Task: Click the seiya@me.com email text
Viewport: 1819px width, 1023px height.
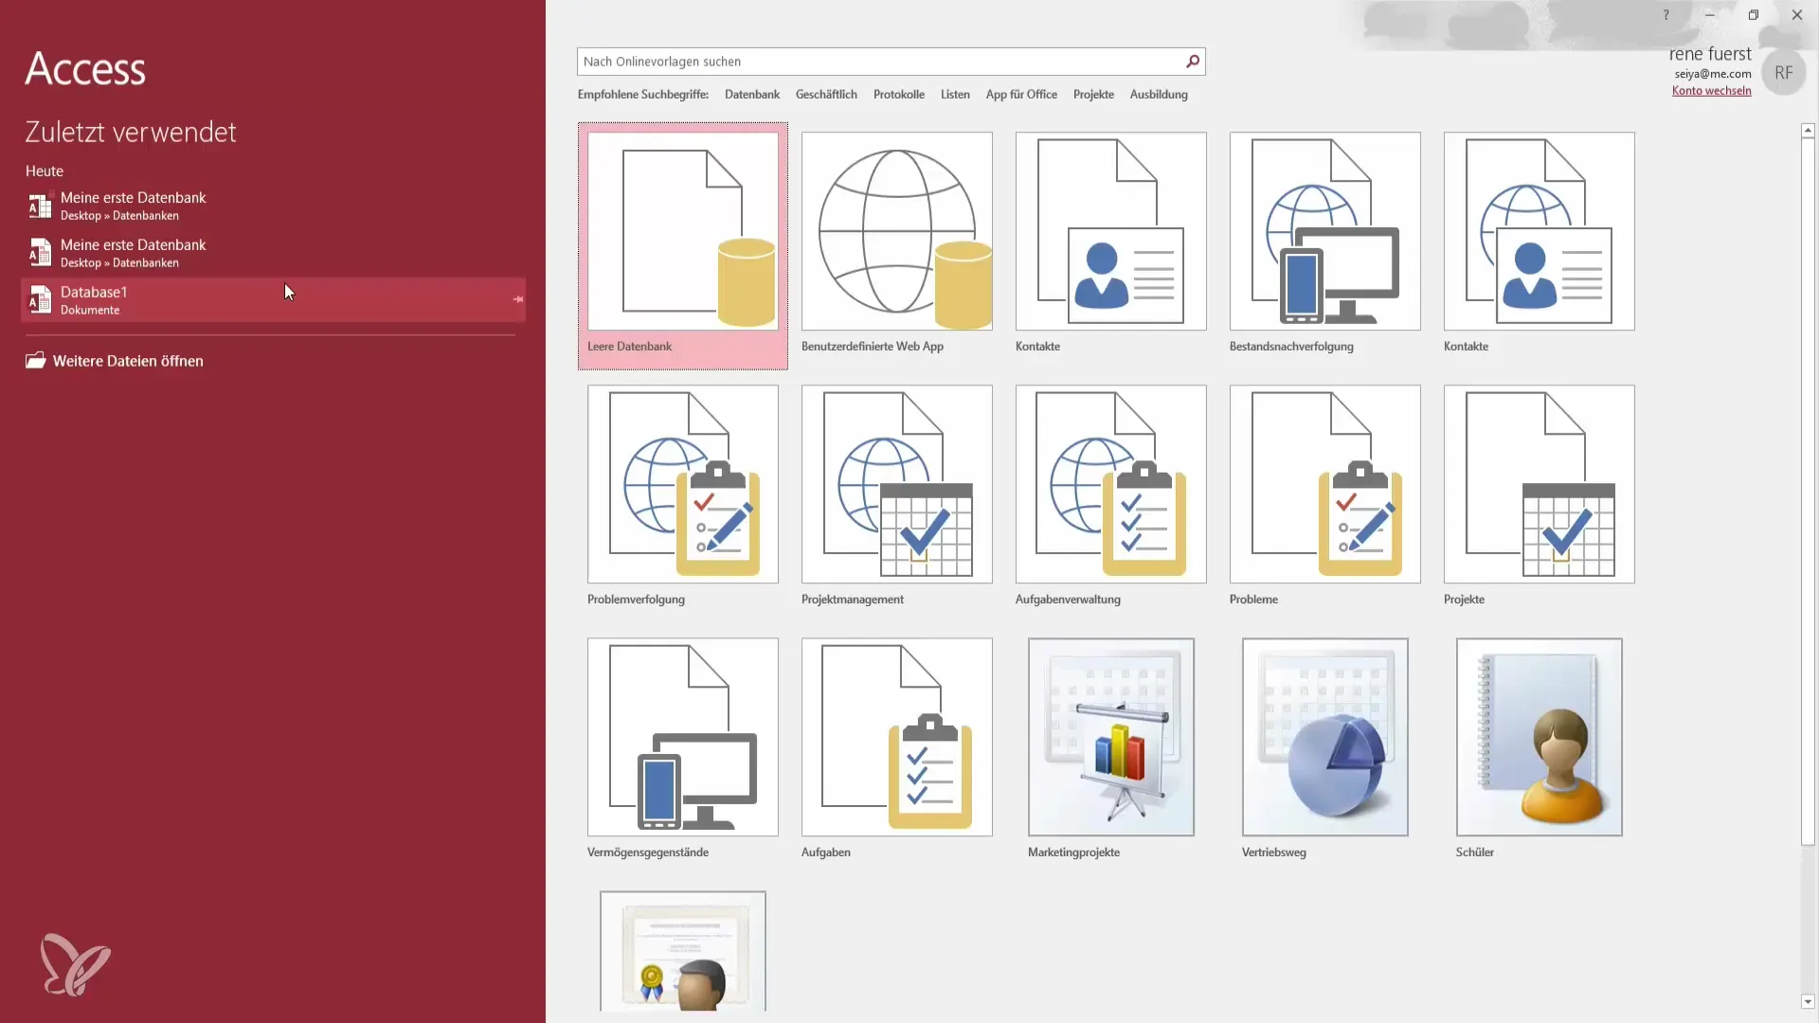Action: pyautogui.click(x=1713, y=74)
